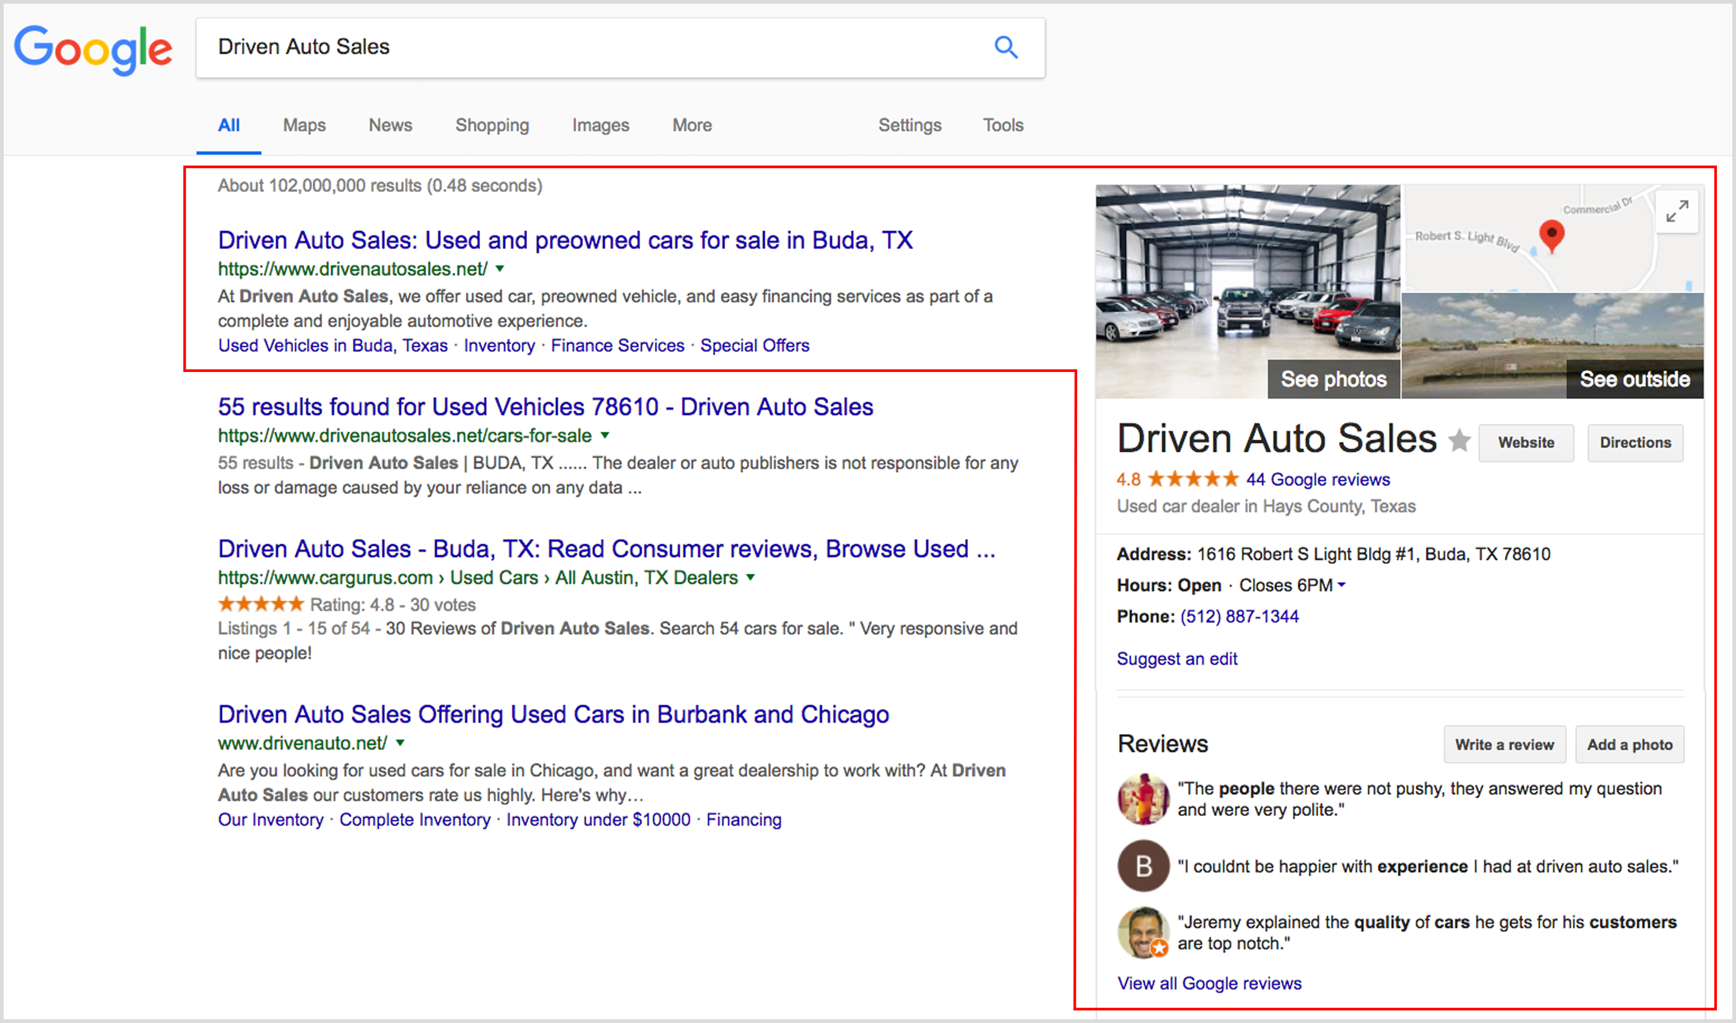Click Add a photo button
Screen dimensions: 1736x1023
tap(1629, 744)
